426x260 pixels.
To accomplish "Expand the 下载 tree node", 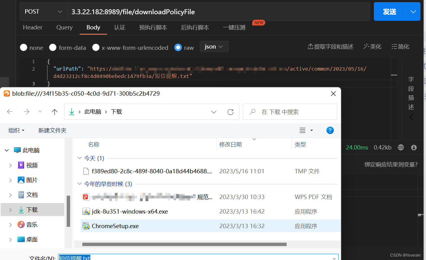I will tap(11, 210).
